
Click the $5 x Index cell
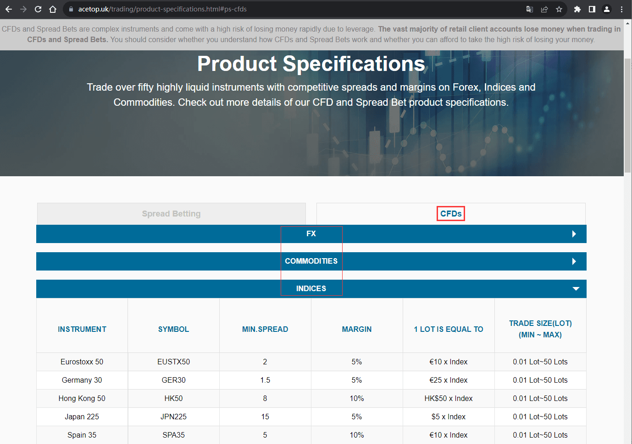pyautogui.click(x=449, y=417)
